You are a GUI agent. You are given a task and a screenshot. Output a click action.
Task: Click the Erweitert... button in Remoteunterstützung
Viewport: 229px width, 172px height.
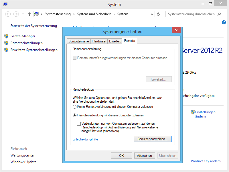click(159, 79)
